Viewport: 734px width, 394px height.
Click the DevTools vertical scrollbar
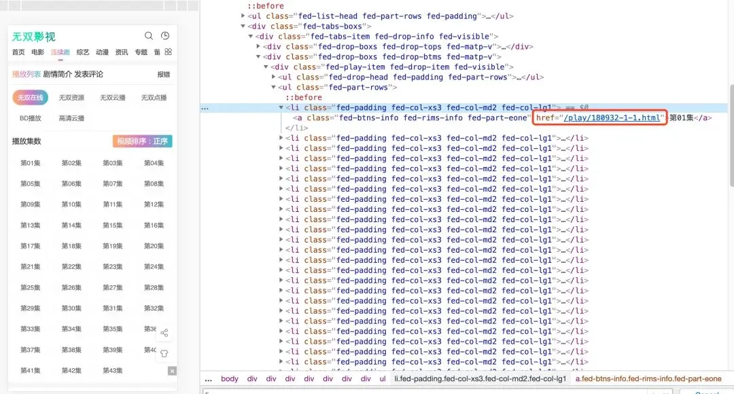[x=731, y=136]
